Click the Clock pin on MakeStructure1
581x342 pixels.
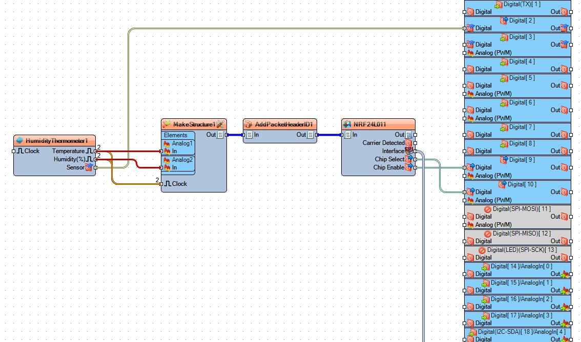coord(161,184)
